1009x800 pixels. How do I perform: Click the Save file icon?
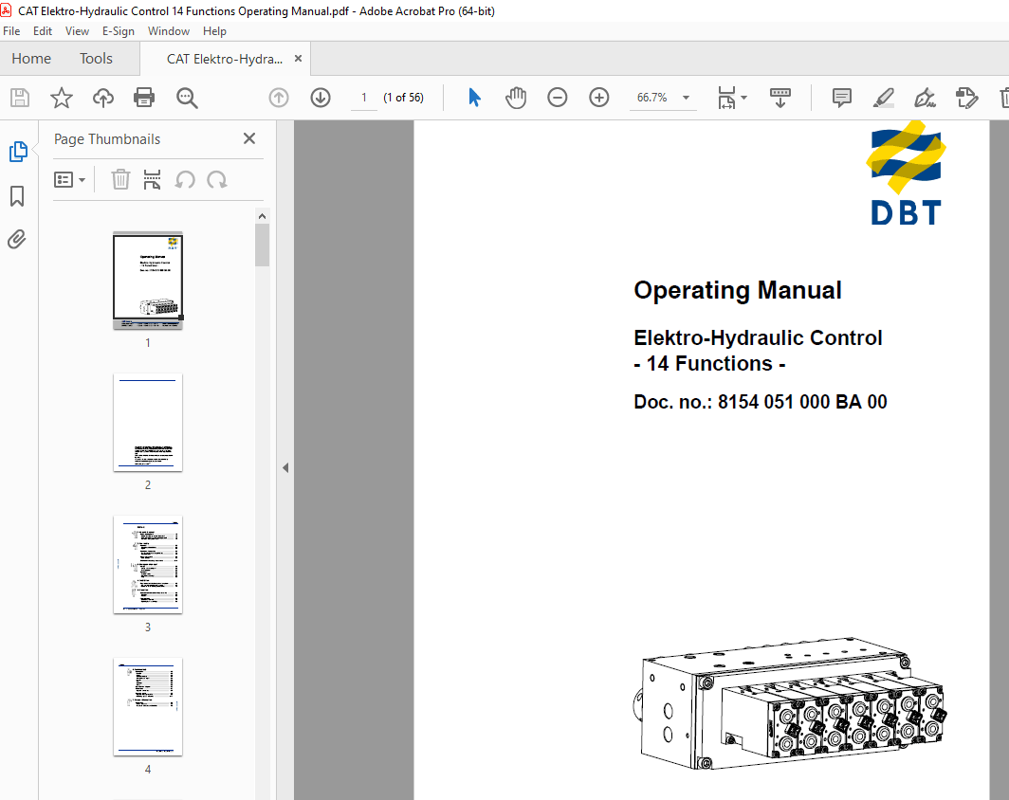pos(20,98)
